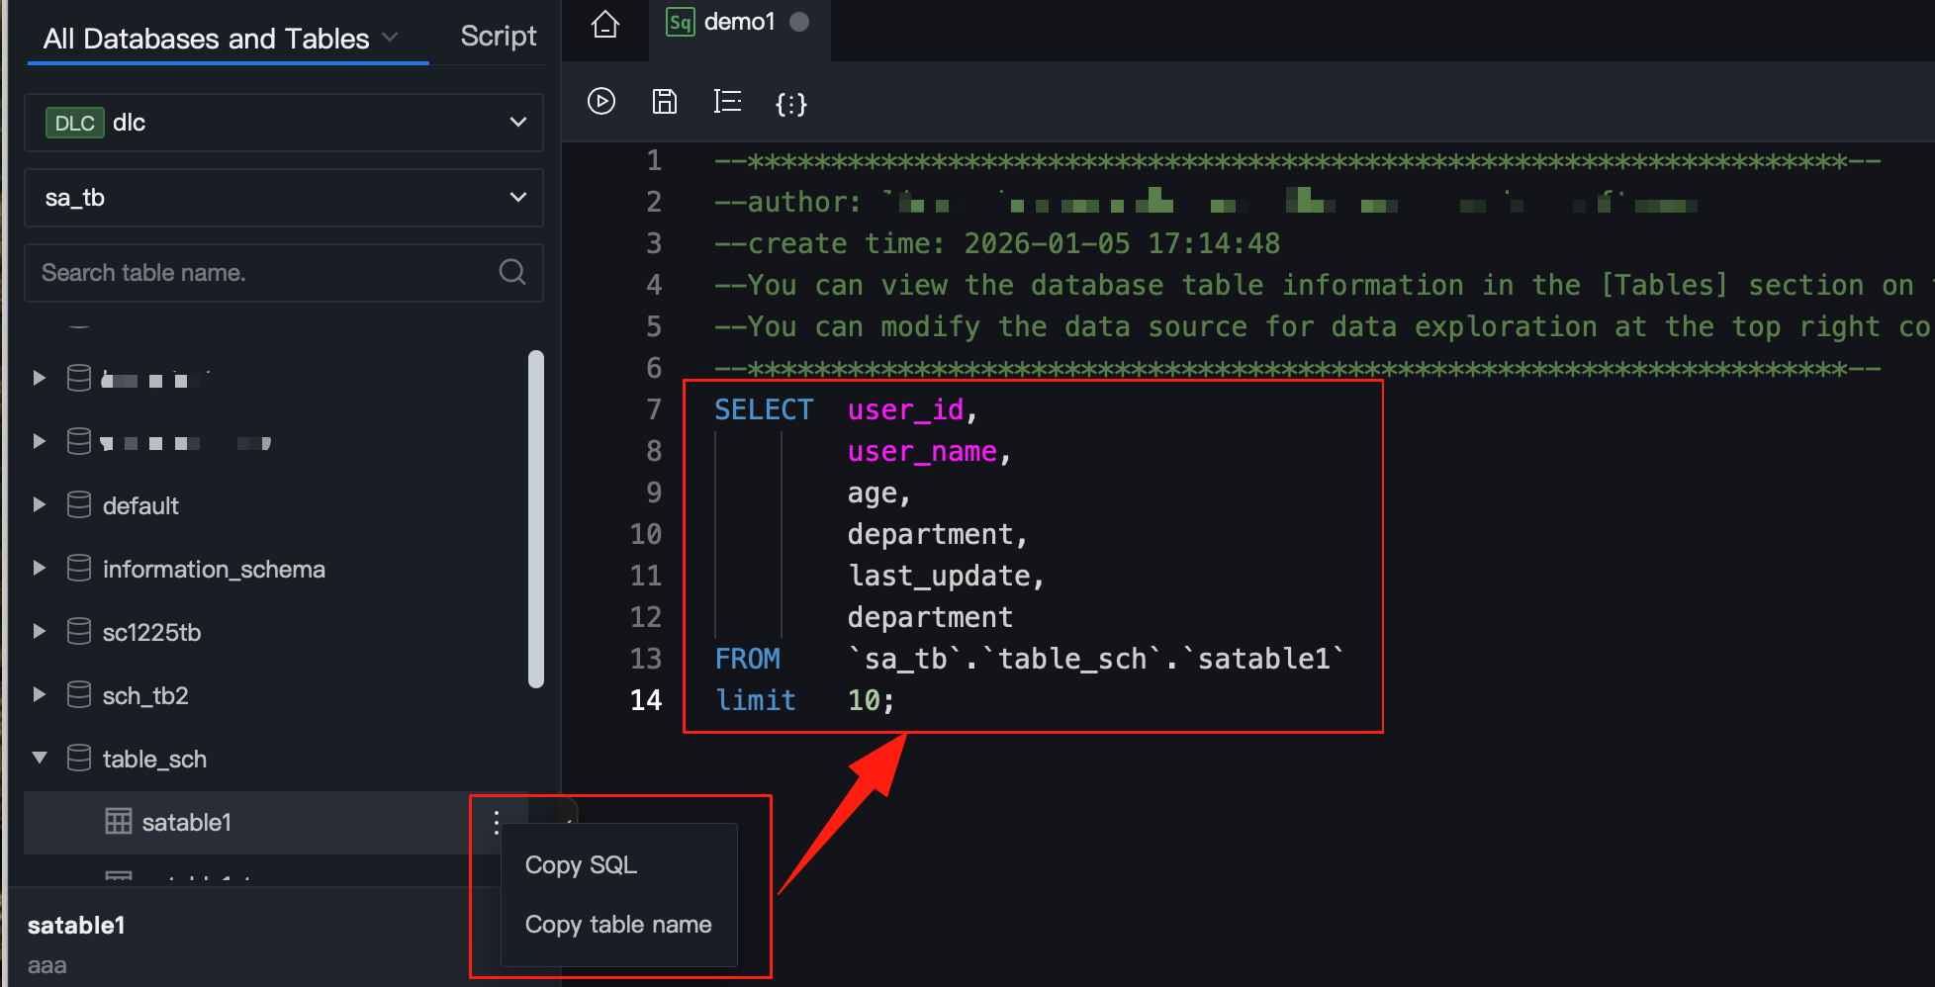Expand the default database node
Screen dimensions: 1935x987
pyautogui.click(x=40, y=505)
